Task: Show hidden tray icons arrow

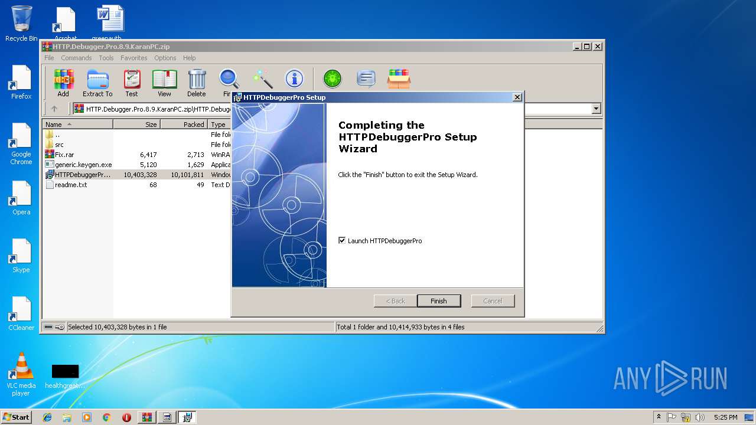Action: tap(659, 417)
